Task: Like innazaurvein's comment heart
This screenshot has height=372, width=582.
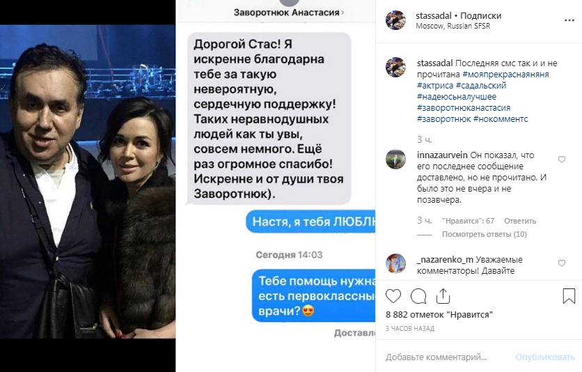Action: click(562, 160)
